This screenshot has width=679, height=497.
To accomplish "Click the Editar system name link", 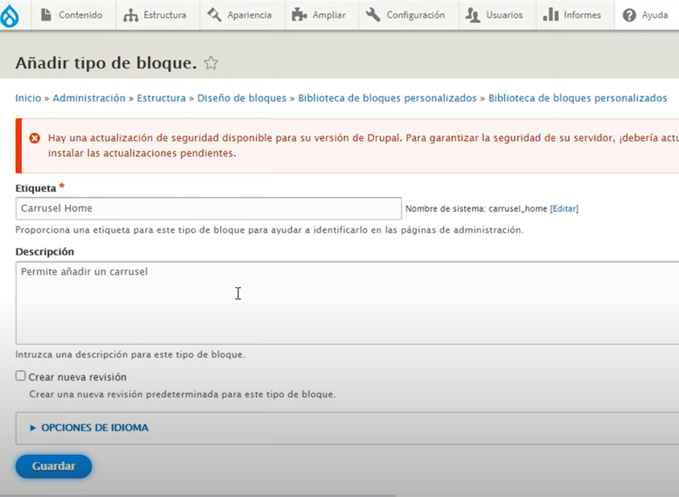I will (x=564, y=208).
